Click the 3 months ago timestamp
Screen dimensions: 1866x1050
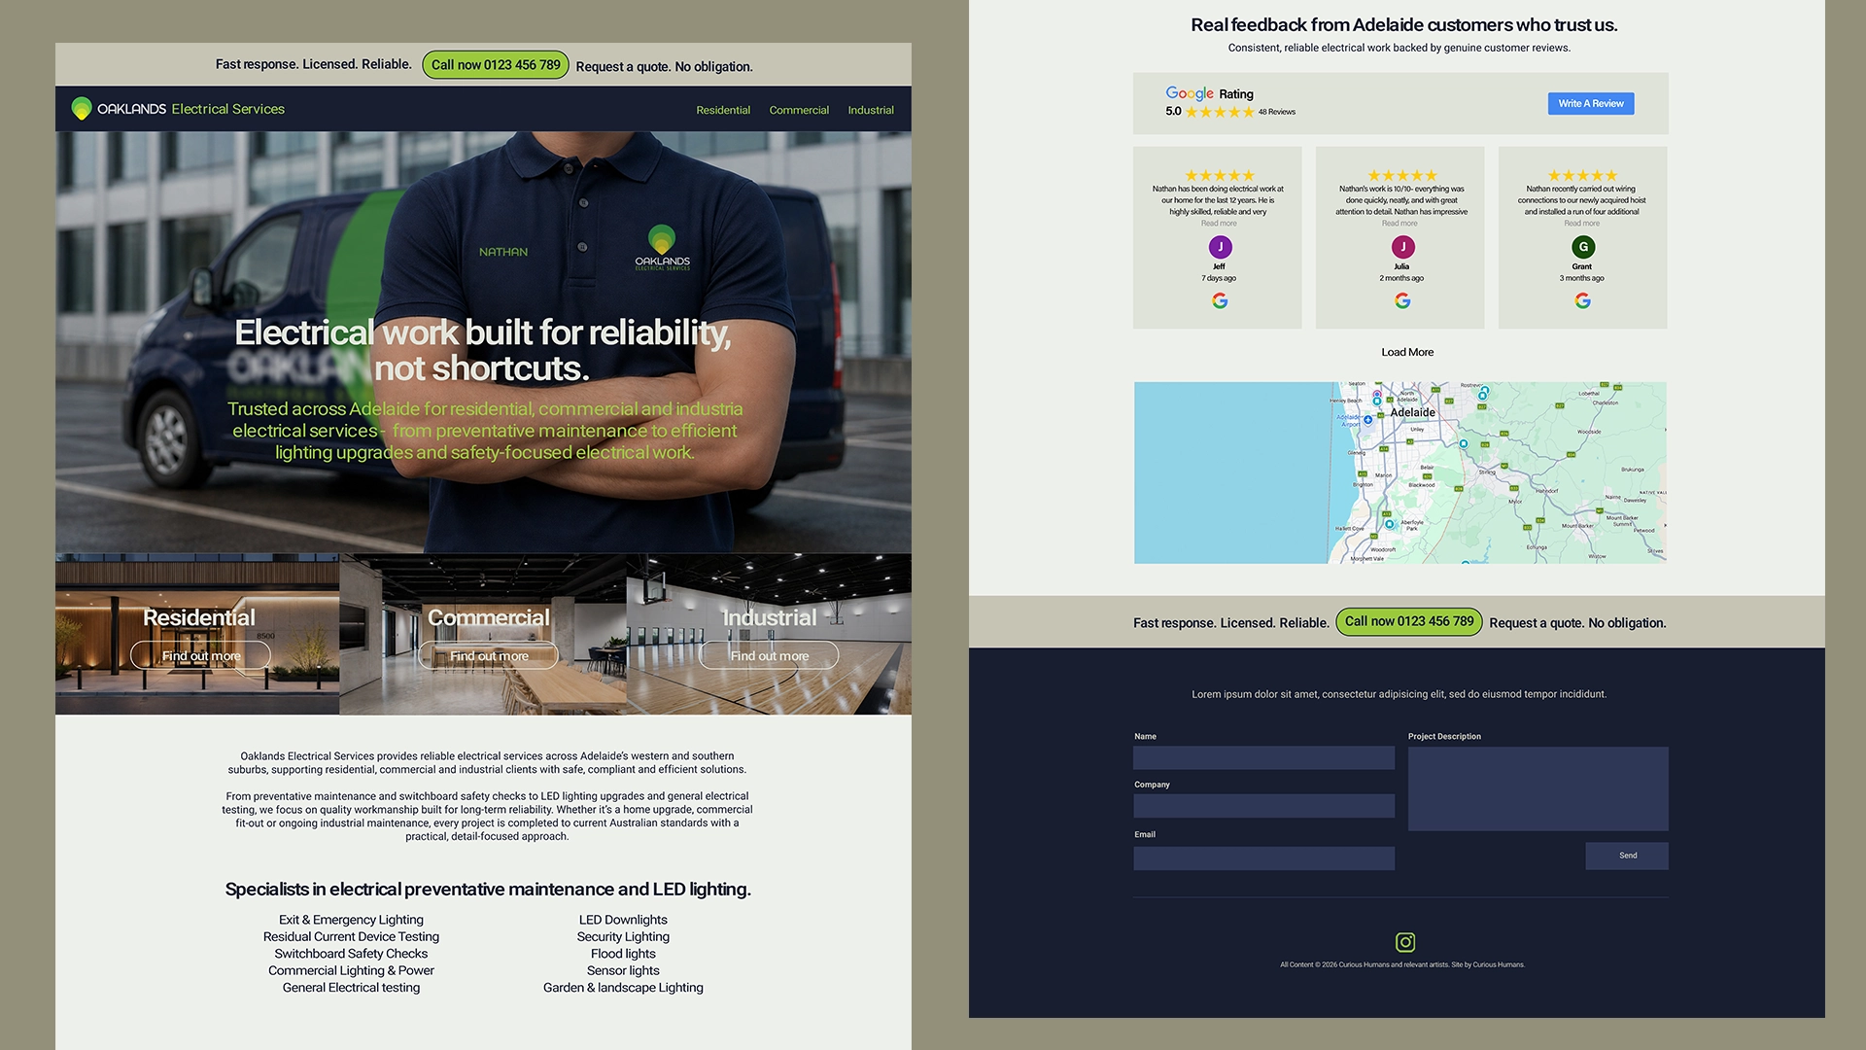[1582, 278]
